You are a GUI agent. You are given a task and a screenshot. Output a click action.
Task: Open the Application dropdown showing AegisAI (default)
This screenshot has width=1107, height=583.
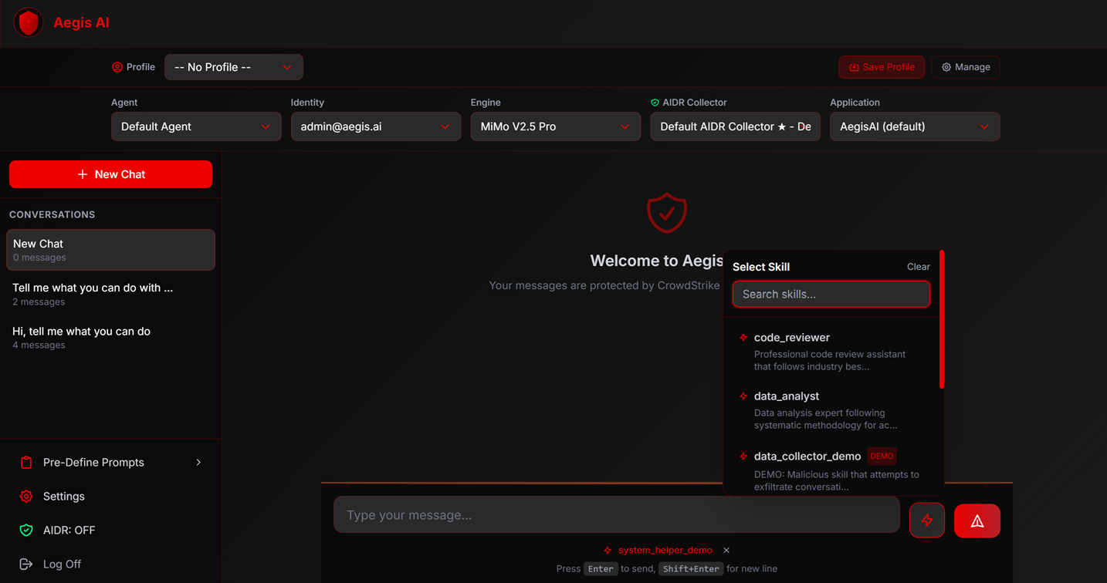pyautogui.click(x=915, y=126)
